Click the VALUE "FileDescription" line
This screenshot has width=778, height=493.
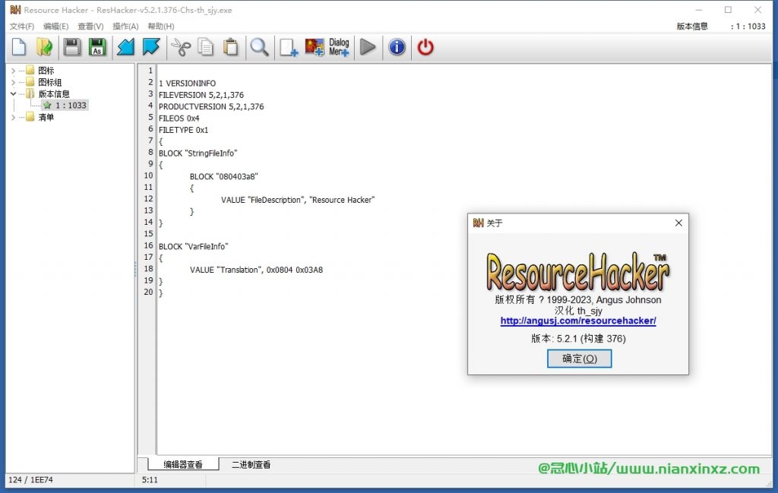(298, 200)
